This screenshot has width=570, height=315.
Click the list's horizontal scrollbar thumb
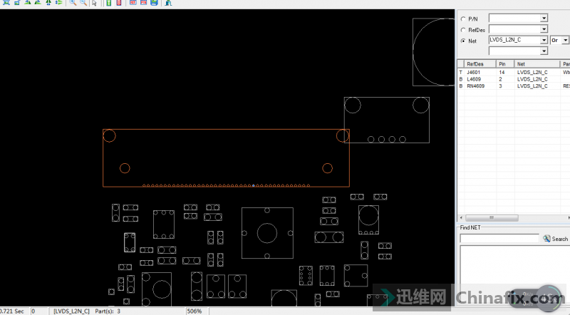(x=492, y=217)
